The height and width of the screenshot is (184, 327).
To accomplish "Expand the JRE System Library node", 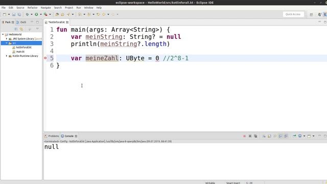I will pos(7,39).
